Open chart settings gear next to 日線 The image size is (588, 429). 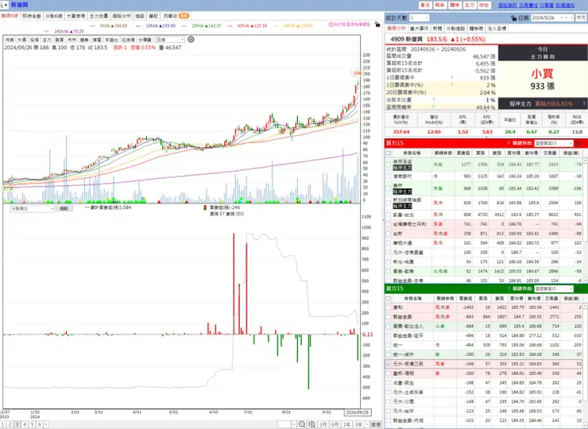[191, 40]
